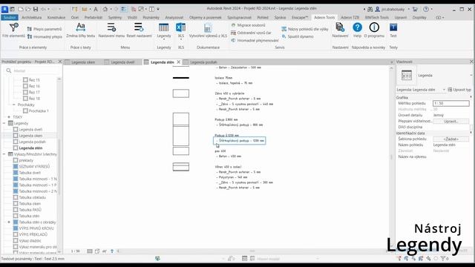Click the Filtr elementů icon
The height and width of the screenshot is (267, 475).
13,27
